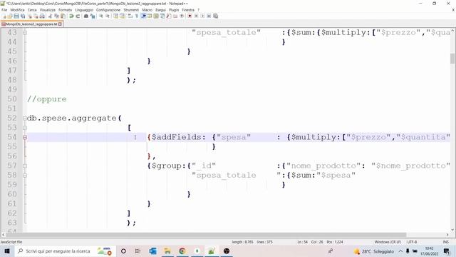
Task: Click Windows (CR LF) status field
Action: (x=388, y=242)
